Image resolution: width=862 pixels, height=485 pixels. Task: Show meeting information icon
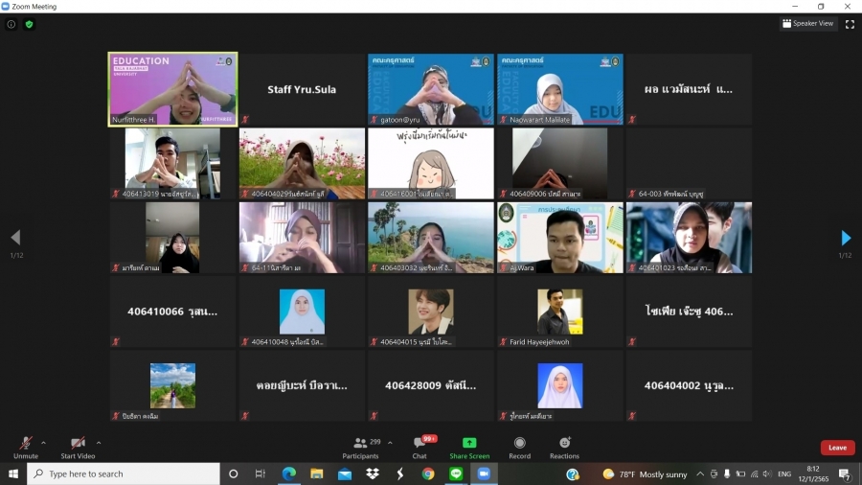pyautogui.click(x=11, y=24)
